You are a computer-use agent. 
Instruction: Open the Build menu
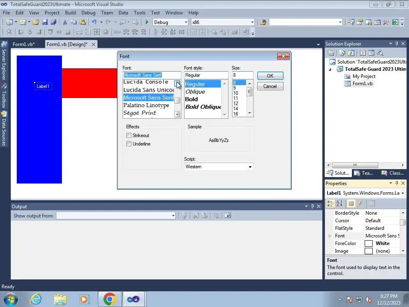click(70, 12)
